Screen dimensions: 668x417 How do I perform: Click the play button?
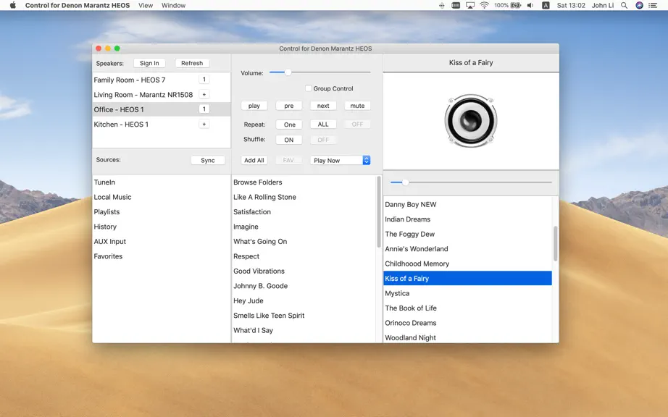[x=254, y=106]
